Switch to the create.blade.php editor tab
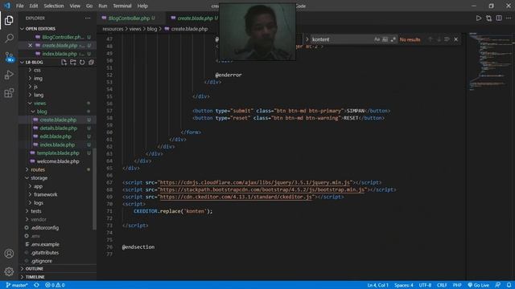 click(x=195, y=18)
